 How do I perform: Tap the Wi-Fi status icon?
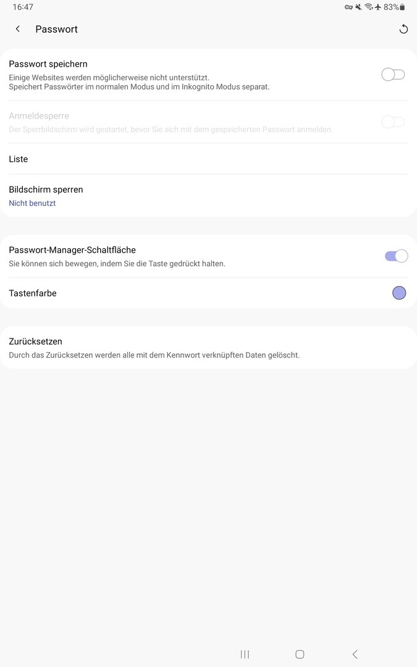pyautogui.click(x=368, y=7)
